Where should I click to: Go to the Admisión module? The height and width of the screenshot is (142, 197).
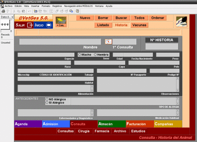point(56,124)
